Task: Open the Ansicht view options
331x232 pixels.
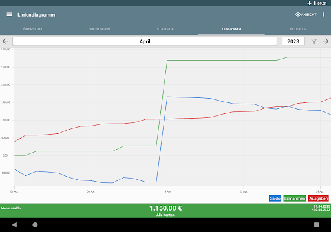Action: click(306, 15)
